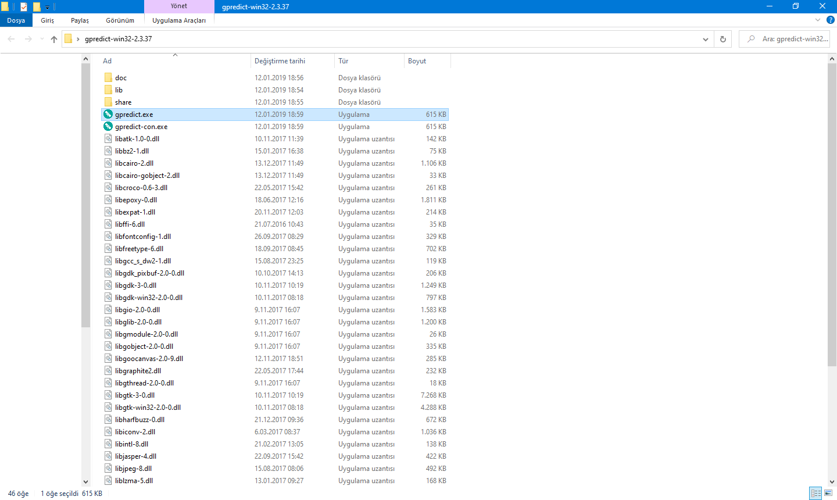Expand the address bar history dropdown
This screenshot has width=837, height=500.
pos(706,39)
